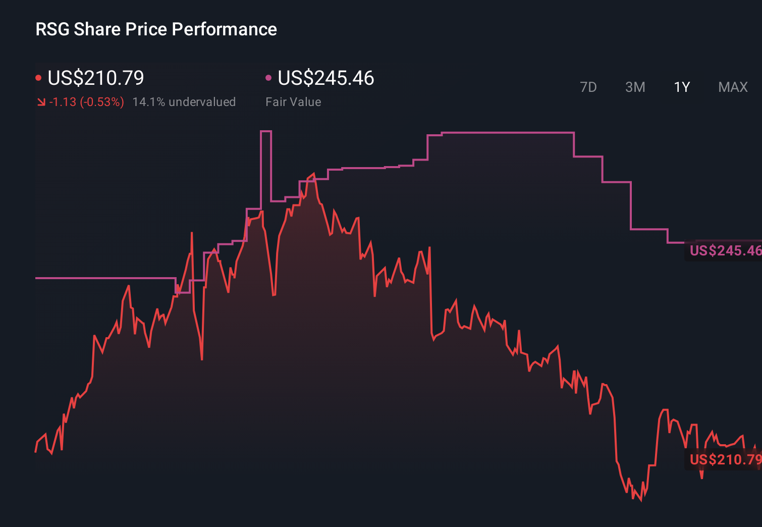
Task: Open the RSG Share Price Performance header
Action: (x=156, y=29)
